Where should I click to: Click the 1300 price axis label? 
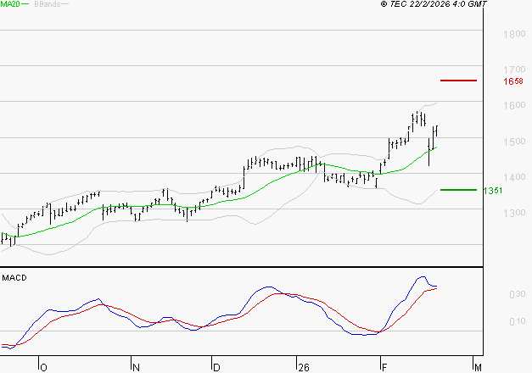pyautogui.click(x=514, y=213)
